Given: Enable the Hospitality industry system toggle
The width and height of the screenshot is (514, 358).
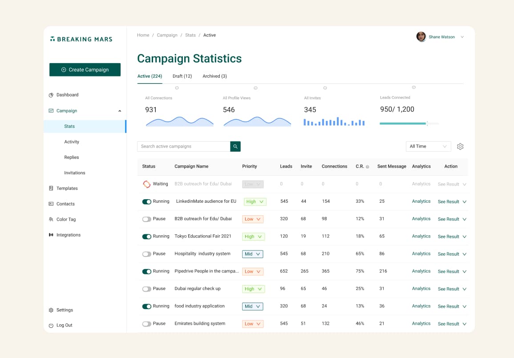Looking at the screenshot, I should (146, 254).
